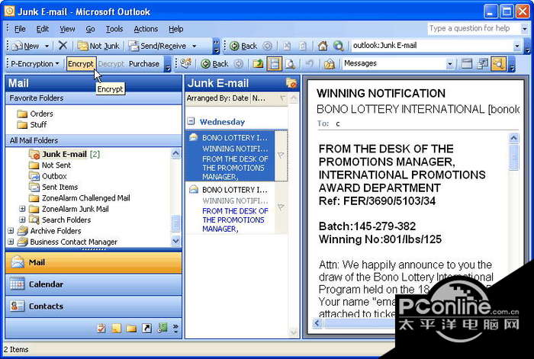
Task: Show Folder List icon in navigation bar
Action: 131,328
